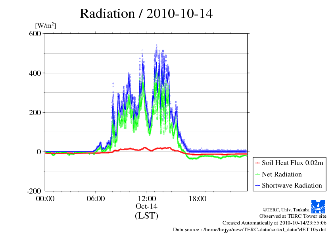Click the chart title 'Radiation / 2010-10-14'
Screen dimensions: 334x236
tap(146, 13)
